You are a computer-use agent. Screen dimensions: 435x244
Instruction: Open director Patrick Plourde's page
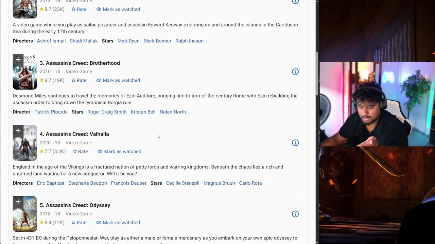[51, 112]
